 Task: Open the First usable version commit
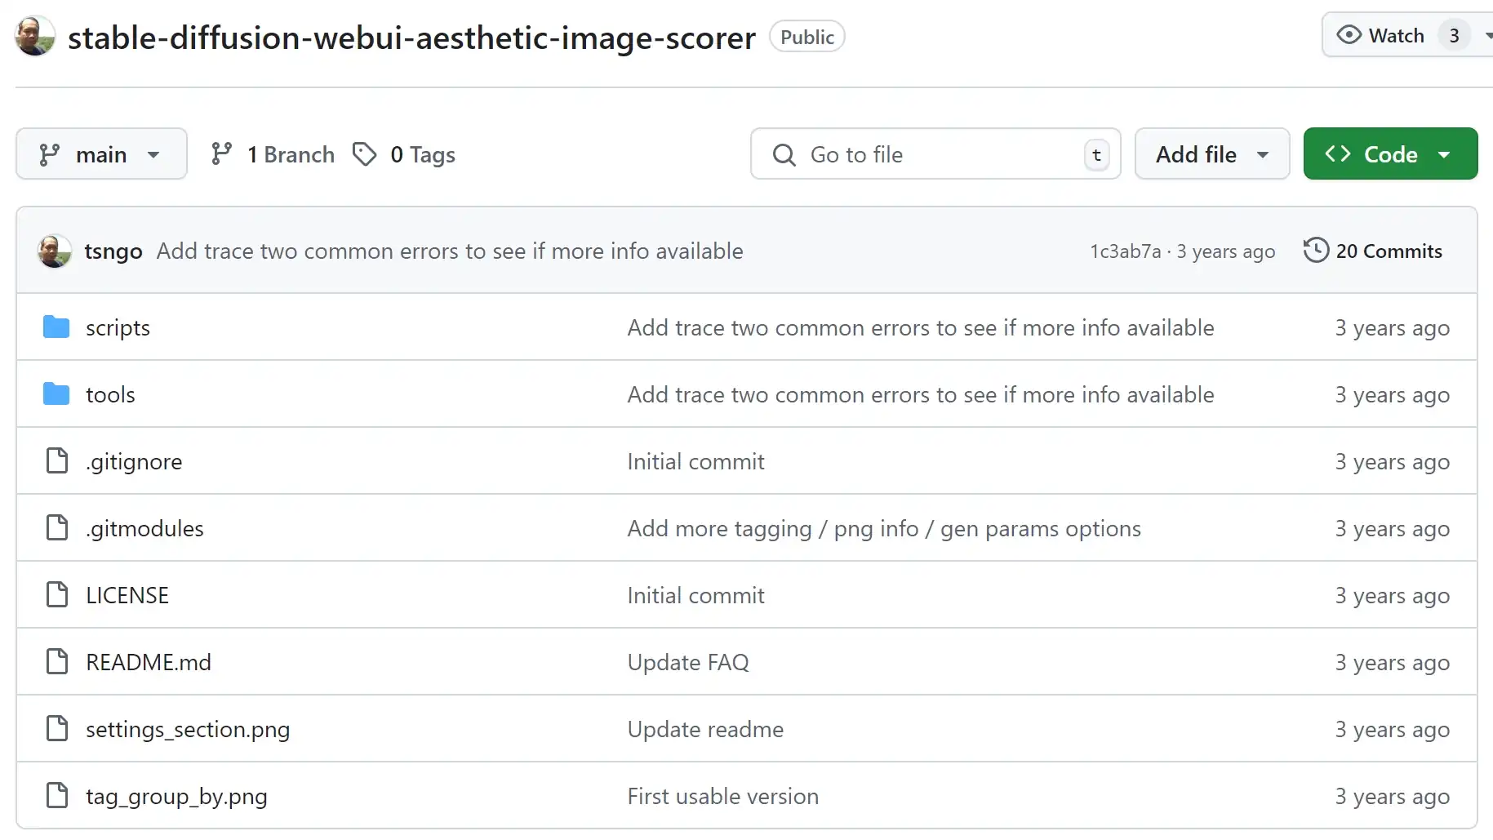pos(722,796)
